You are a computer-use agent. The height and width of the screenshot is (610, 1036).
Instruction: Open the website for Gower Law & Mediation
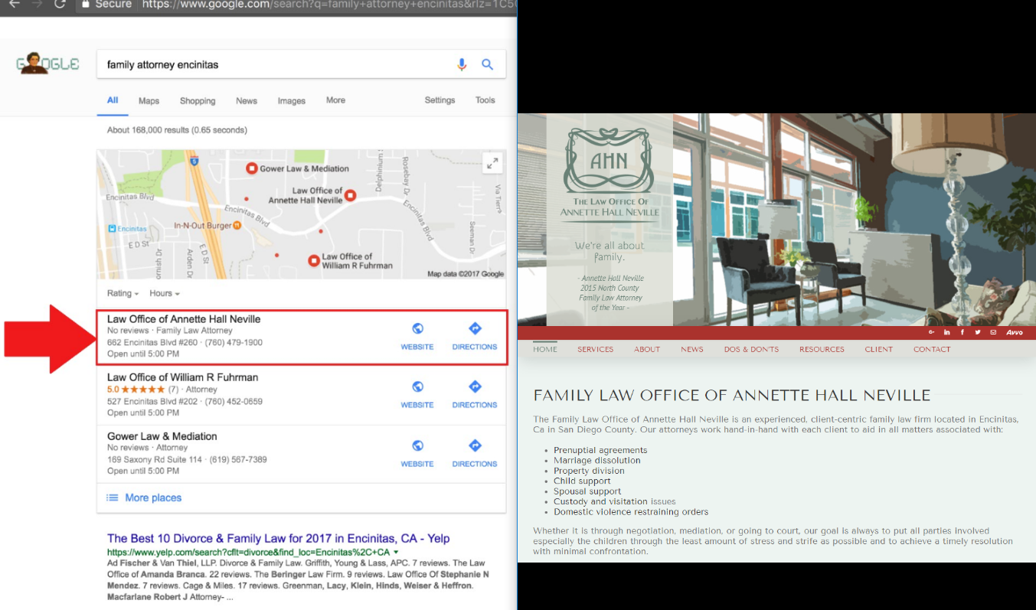pyautogui.click(x=417, y=454)
